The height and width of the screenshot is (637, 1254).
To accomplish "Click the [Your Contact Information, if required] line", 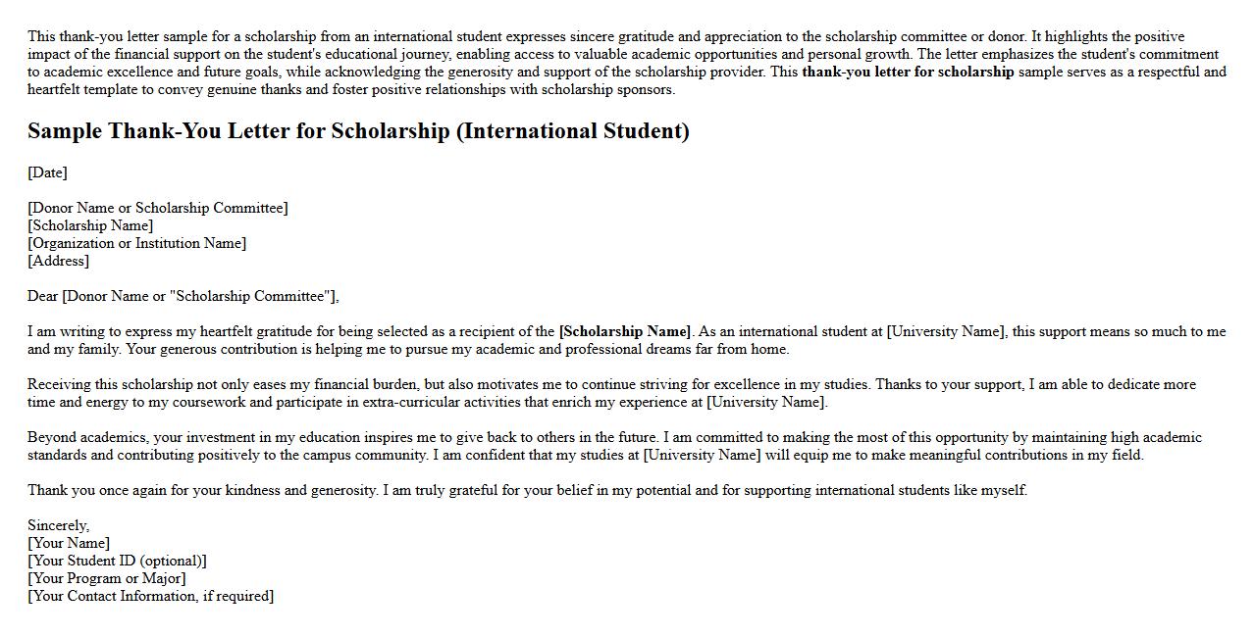I will coord(150,596).
